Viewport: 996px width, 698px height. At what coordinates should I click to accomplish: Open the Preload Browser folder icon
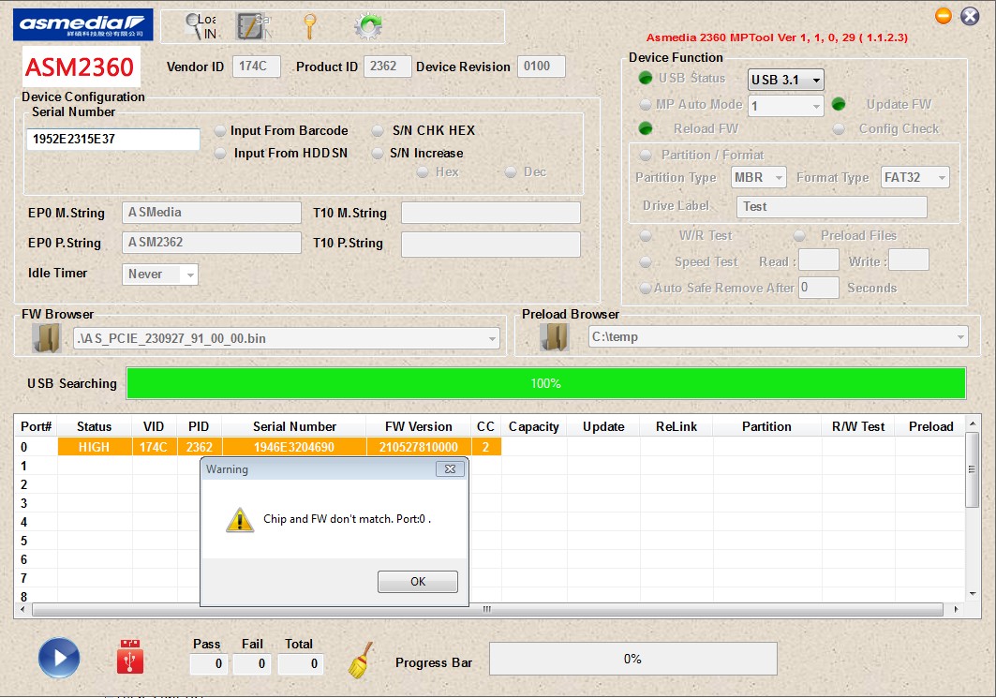pyautogui.click(x=555, y=336)
